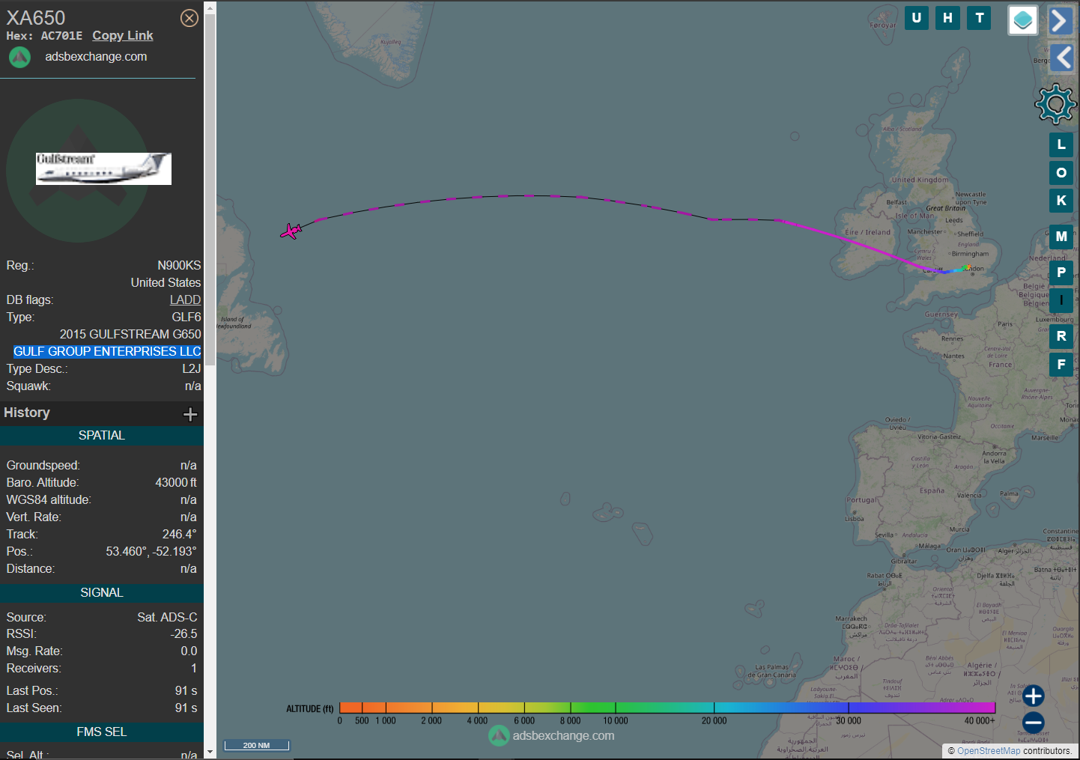
Task: Select the Hex AC701E text
Action: click(x=44, y=35)
